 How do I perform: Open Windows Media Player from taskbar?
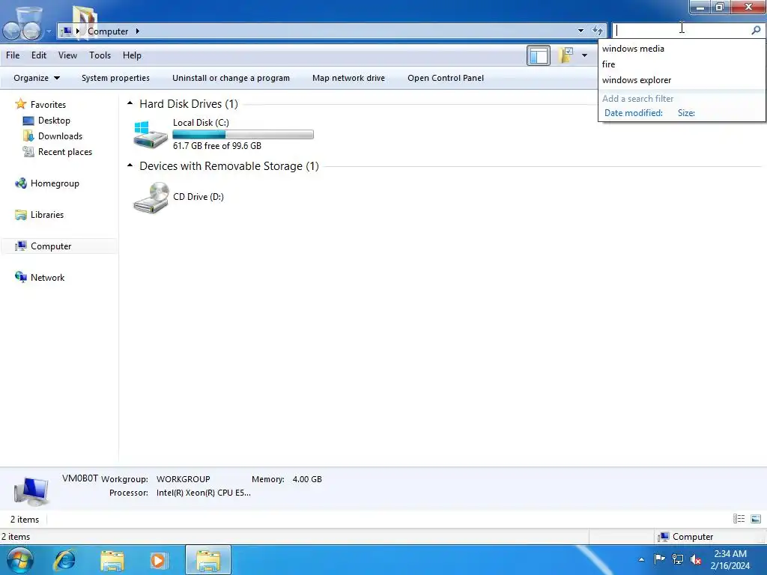tap(159, 560)
